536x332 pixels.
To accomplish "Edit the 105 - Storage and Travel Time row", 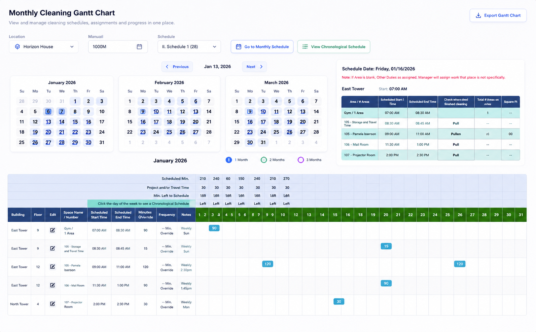I will tap(52, 249).
